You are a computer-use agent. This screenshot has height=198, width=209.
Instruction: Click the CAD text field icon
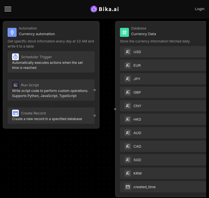[x=128, y=146]
